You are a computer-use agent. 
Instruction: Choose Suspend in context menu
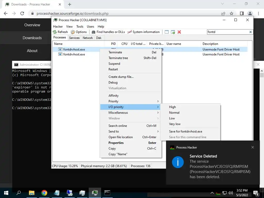click(x=131, y=64)
